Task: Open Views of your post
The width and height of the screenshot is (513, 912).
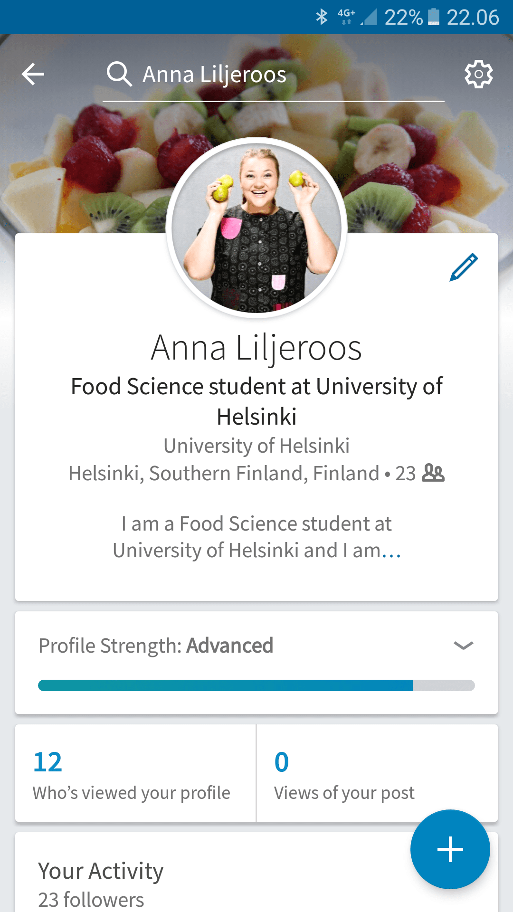Action: coord(344,774)
